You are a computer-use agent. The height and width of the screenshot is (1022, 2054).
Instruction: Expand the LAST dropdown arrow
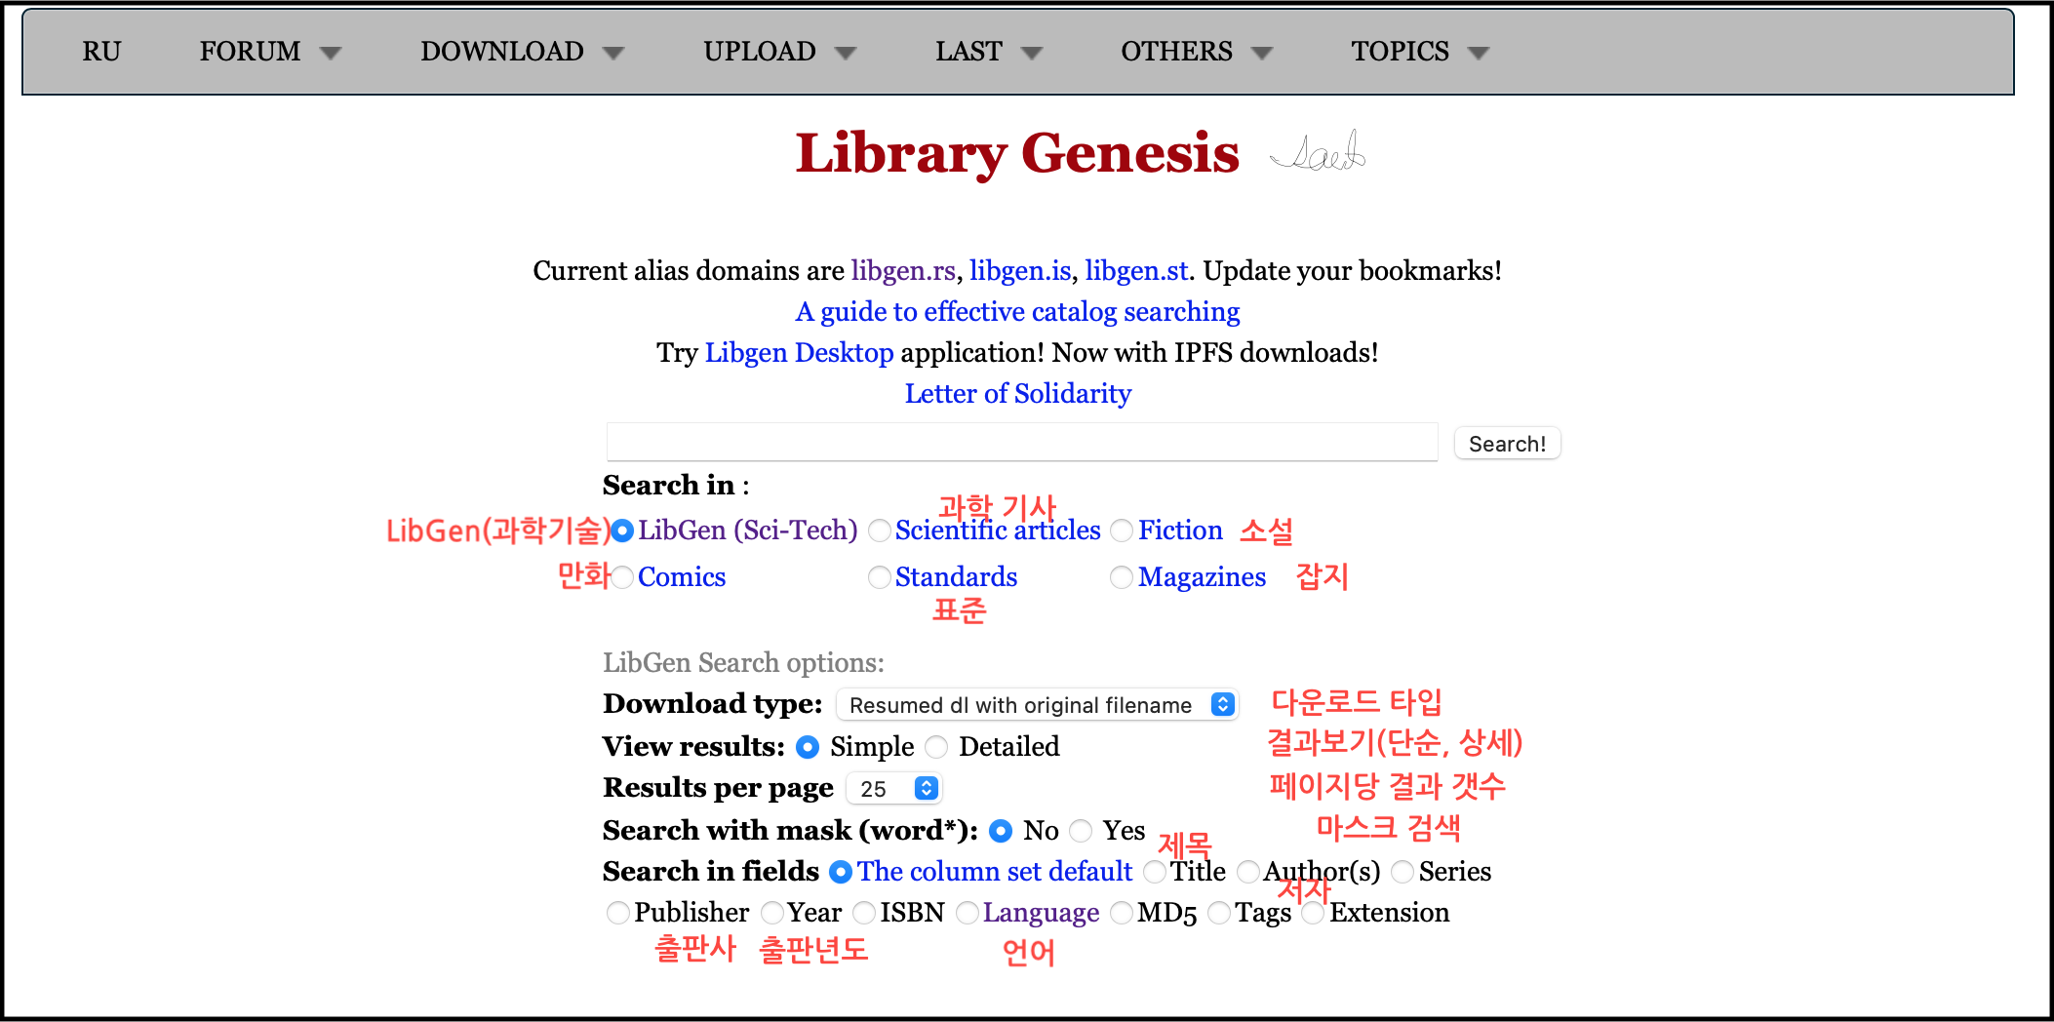pyautogui.click(x=1032, y=54)
